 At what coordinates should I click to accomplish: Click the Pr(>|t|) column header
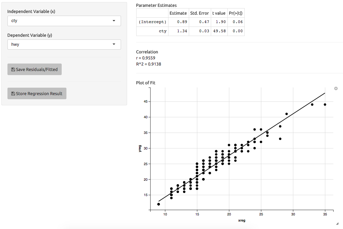click(x=236, y=13)
